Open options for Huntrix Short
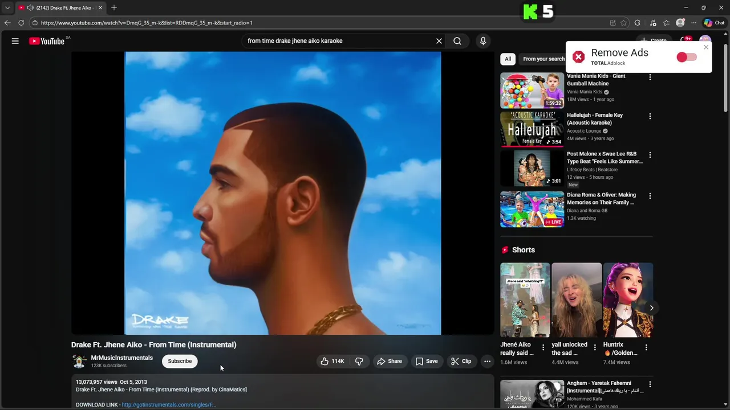 click(x=646, y=347)
